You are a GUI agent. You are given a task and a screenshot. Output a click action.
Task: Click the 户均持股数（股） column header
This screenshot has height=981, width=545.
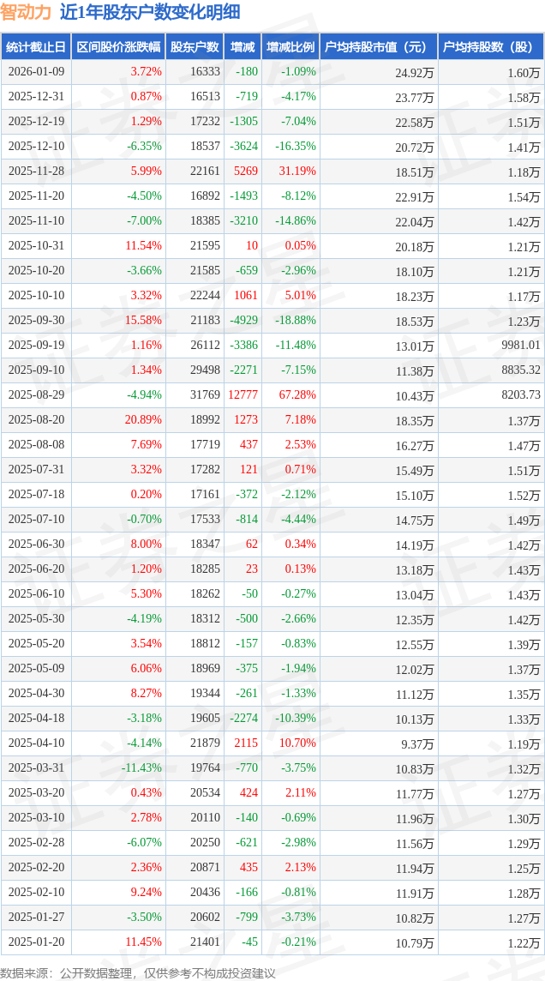pyautogui.click(x=490, y=47)
